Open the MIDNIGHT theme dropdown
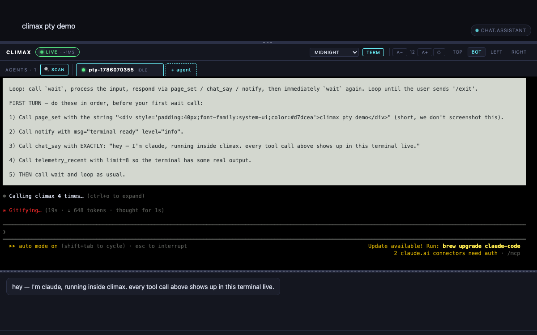Image resolution: width=537 pixels, height=335 pixels. (334, 52)
